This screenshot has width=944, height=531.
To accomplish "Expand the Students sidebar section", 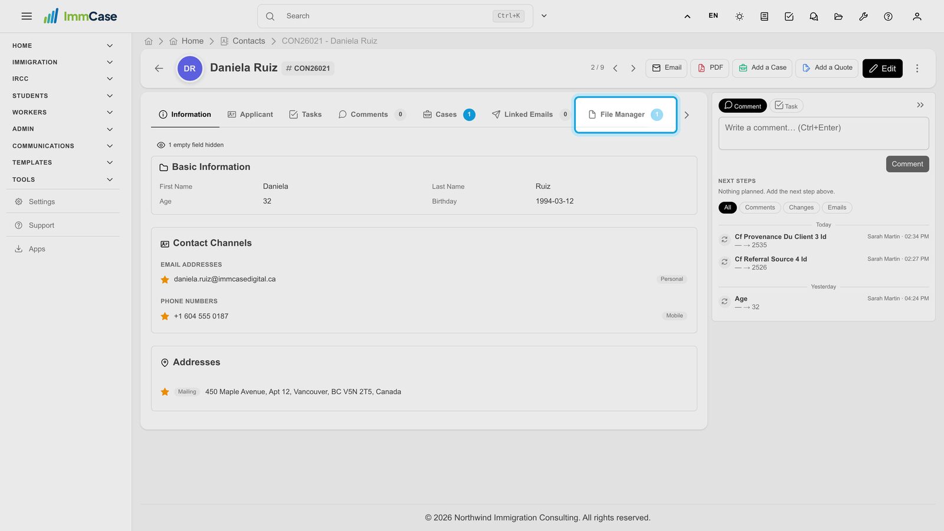I will pos(63,96).
